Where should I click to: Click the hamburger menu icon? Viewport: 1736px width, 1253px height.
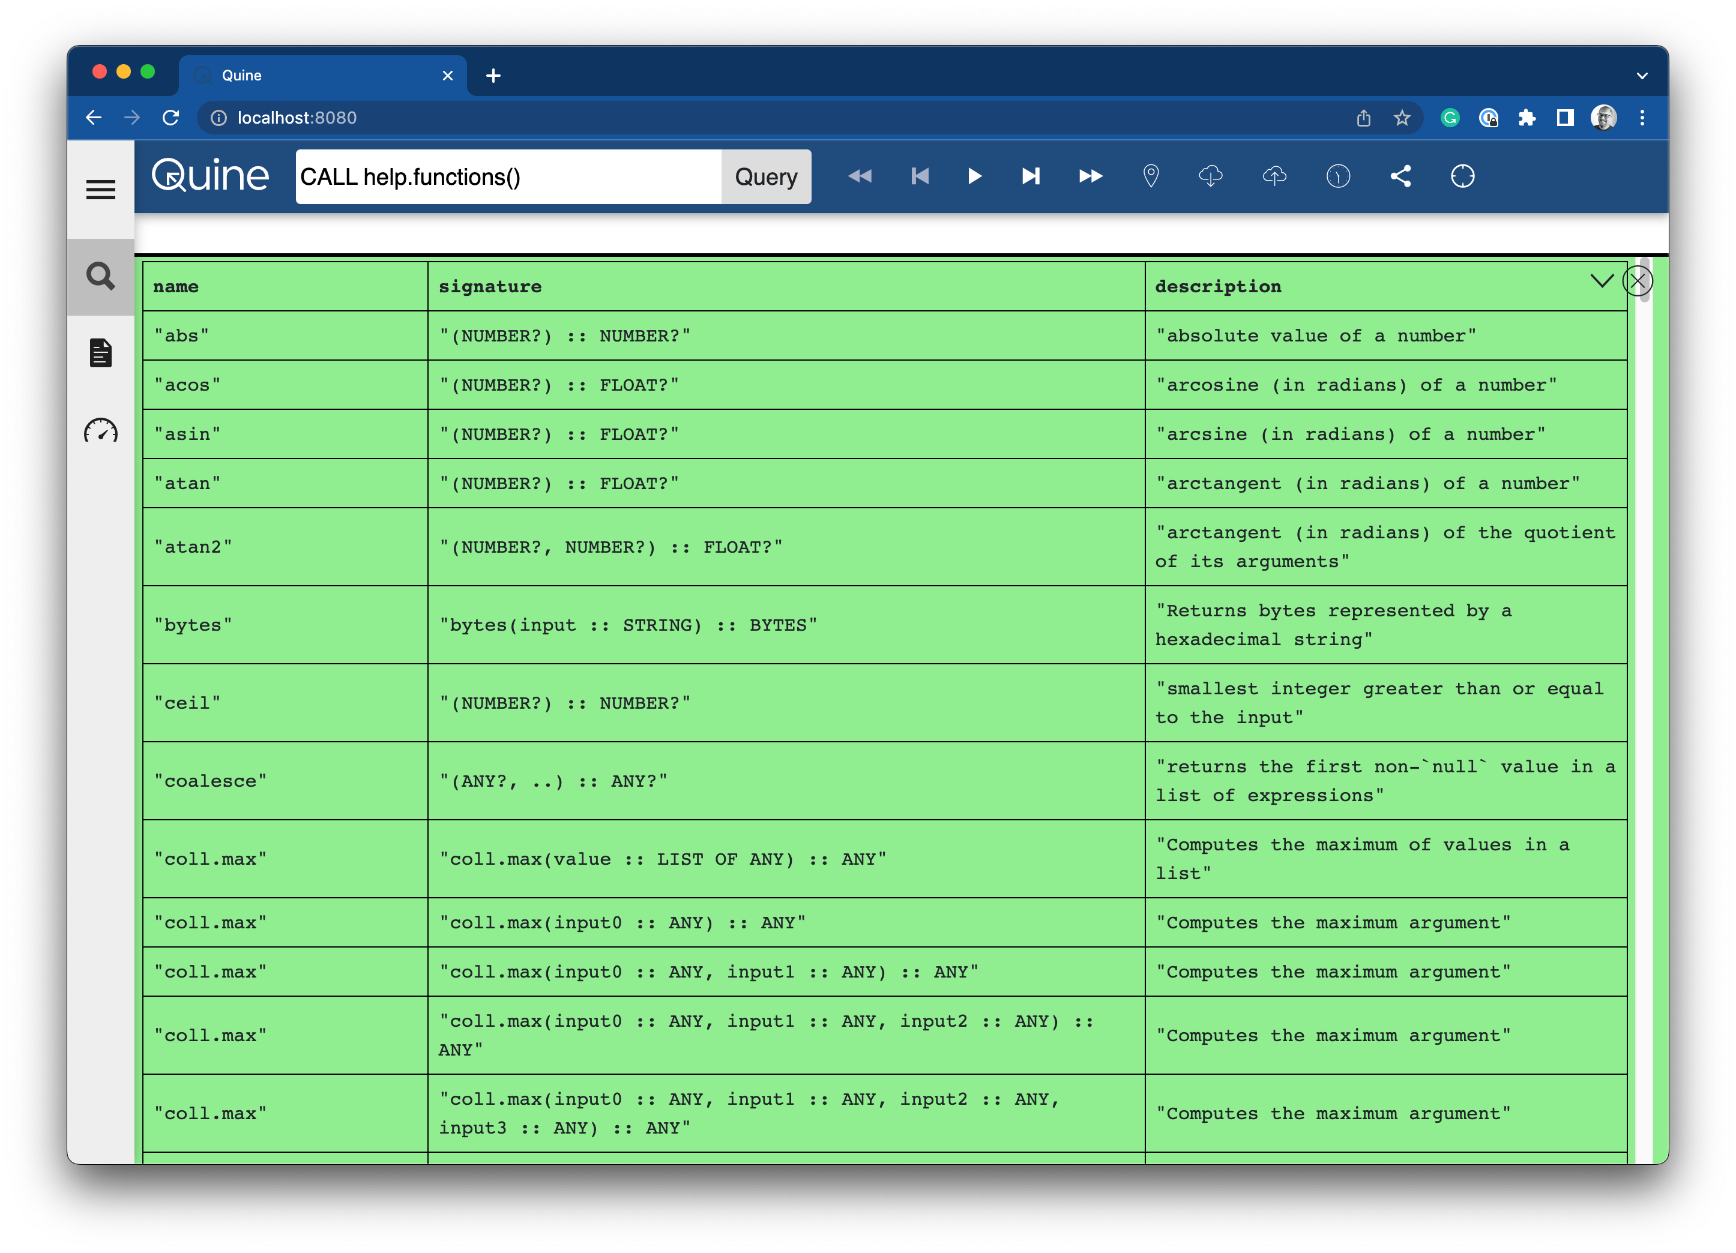tap(100, 189)
